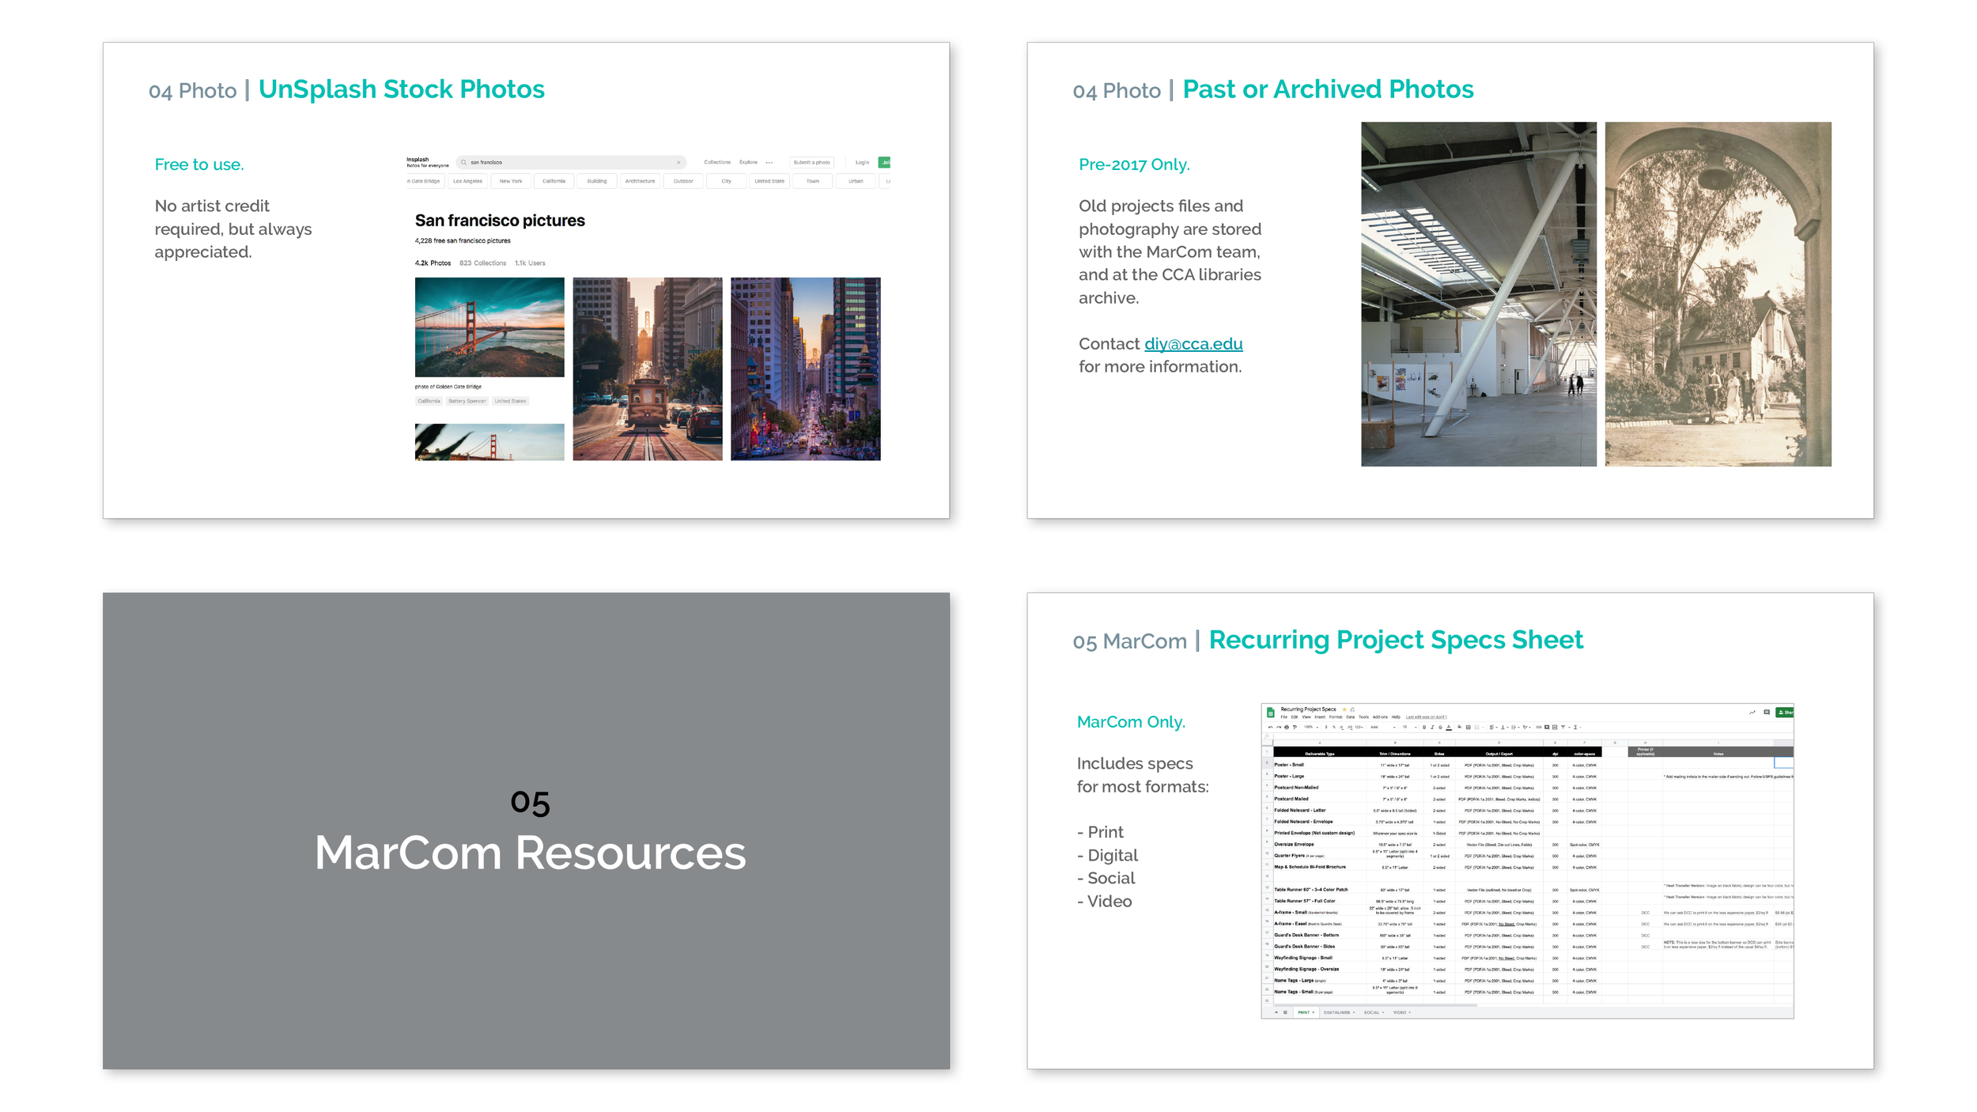Image resolution: width=1977 pixels, height=1112 pixels.
Task: Open the Arial font dropdown in Sheets
Action: pos(1383,727)
